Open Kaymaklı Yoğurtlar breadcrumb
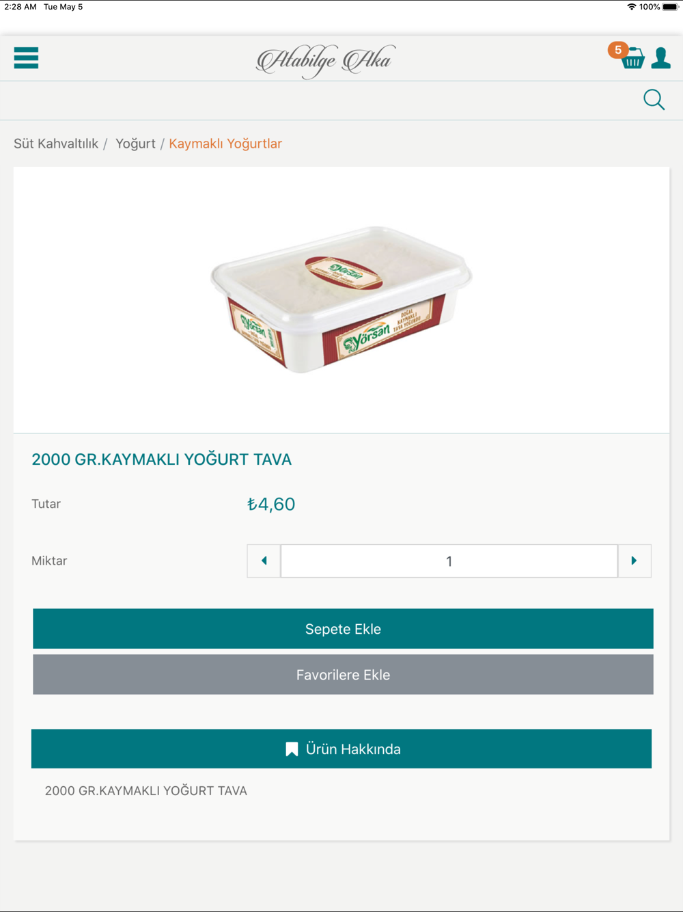This screenshot has width=683, height=912. coord(225,144)
